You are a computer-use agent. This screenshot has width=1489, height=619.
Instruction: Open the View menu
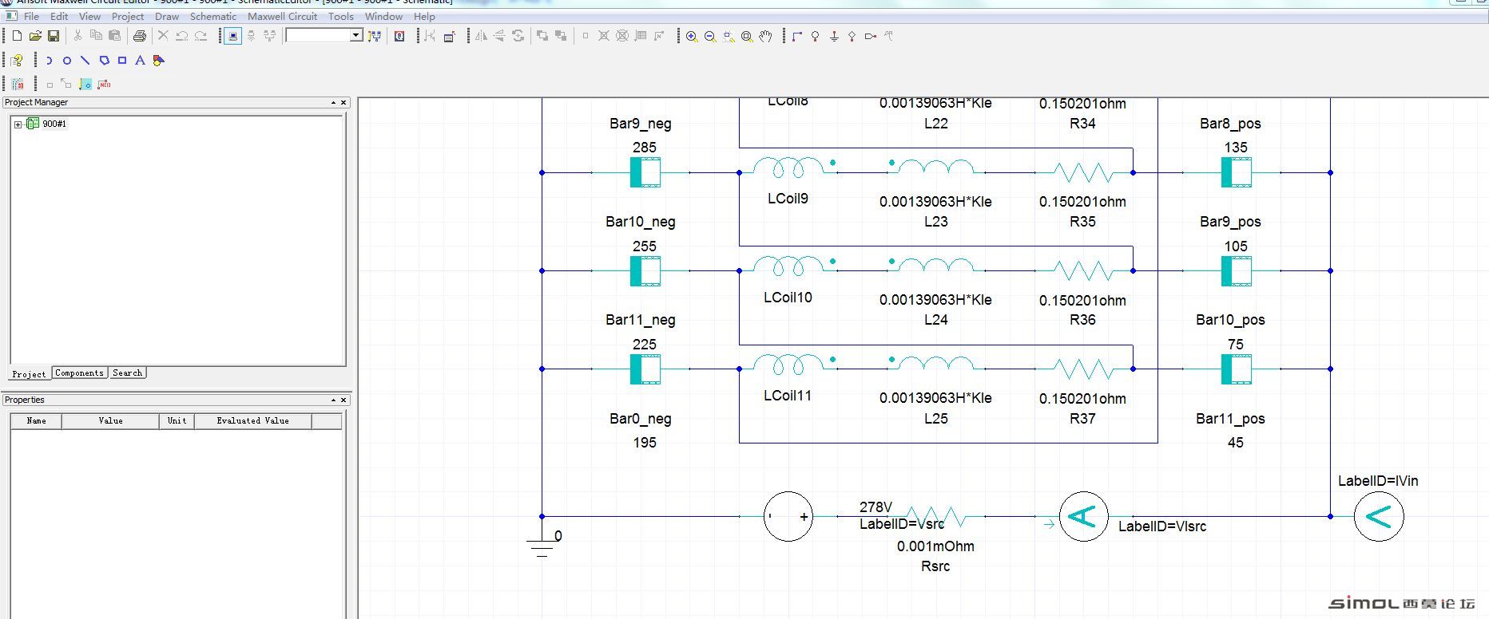(89, 16)
